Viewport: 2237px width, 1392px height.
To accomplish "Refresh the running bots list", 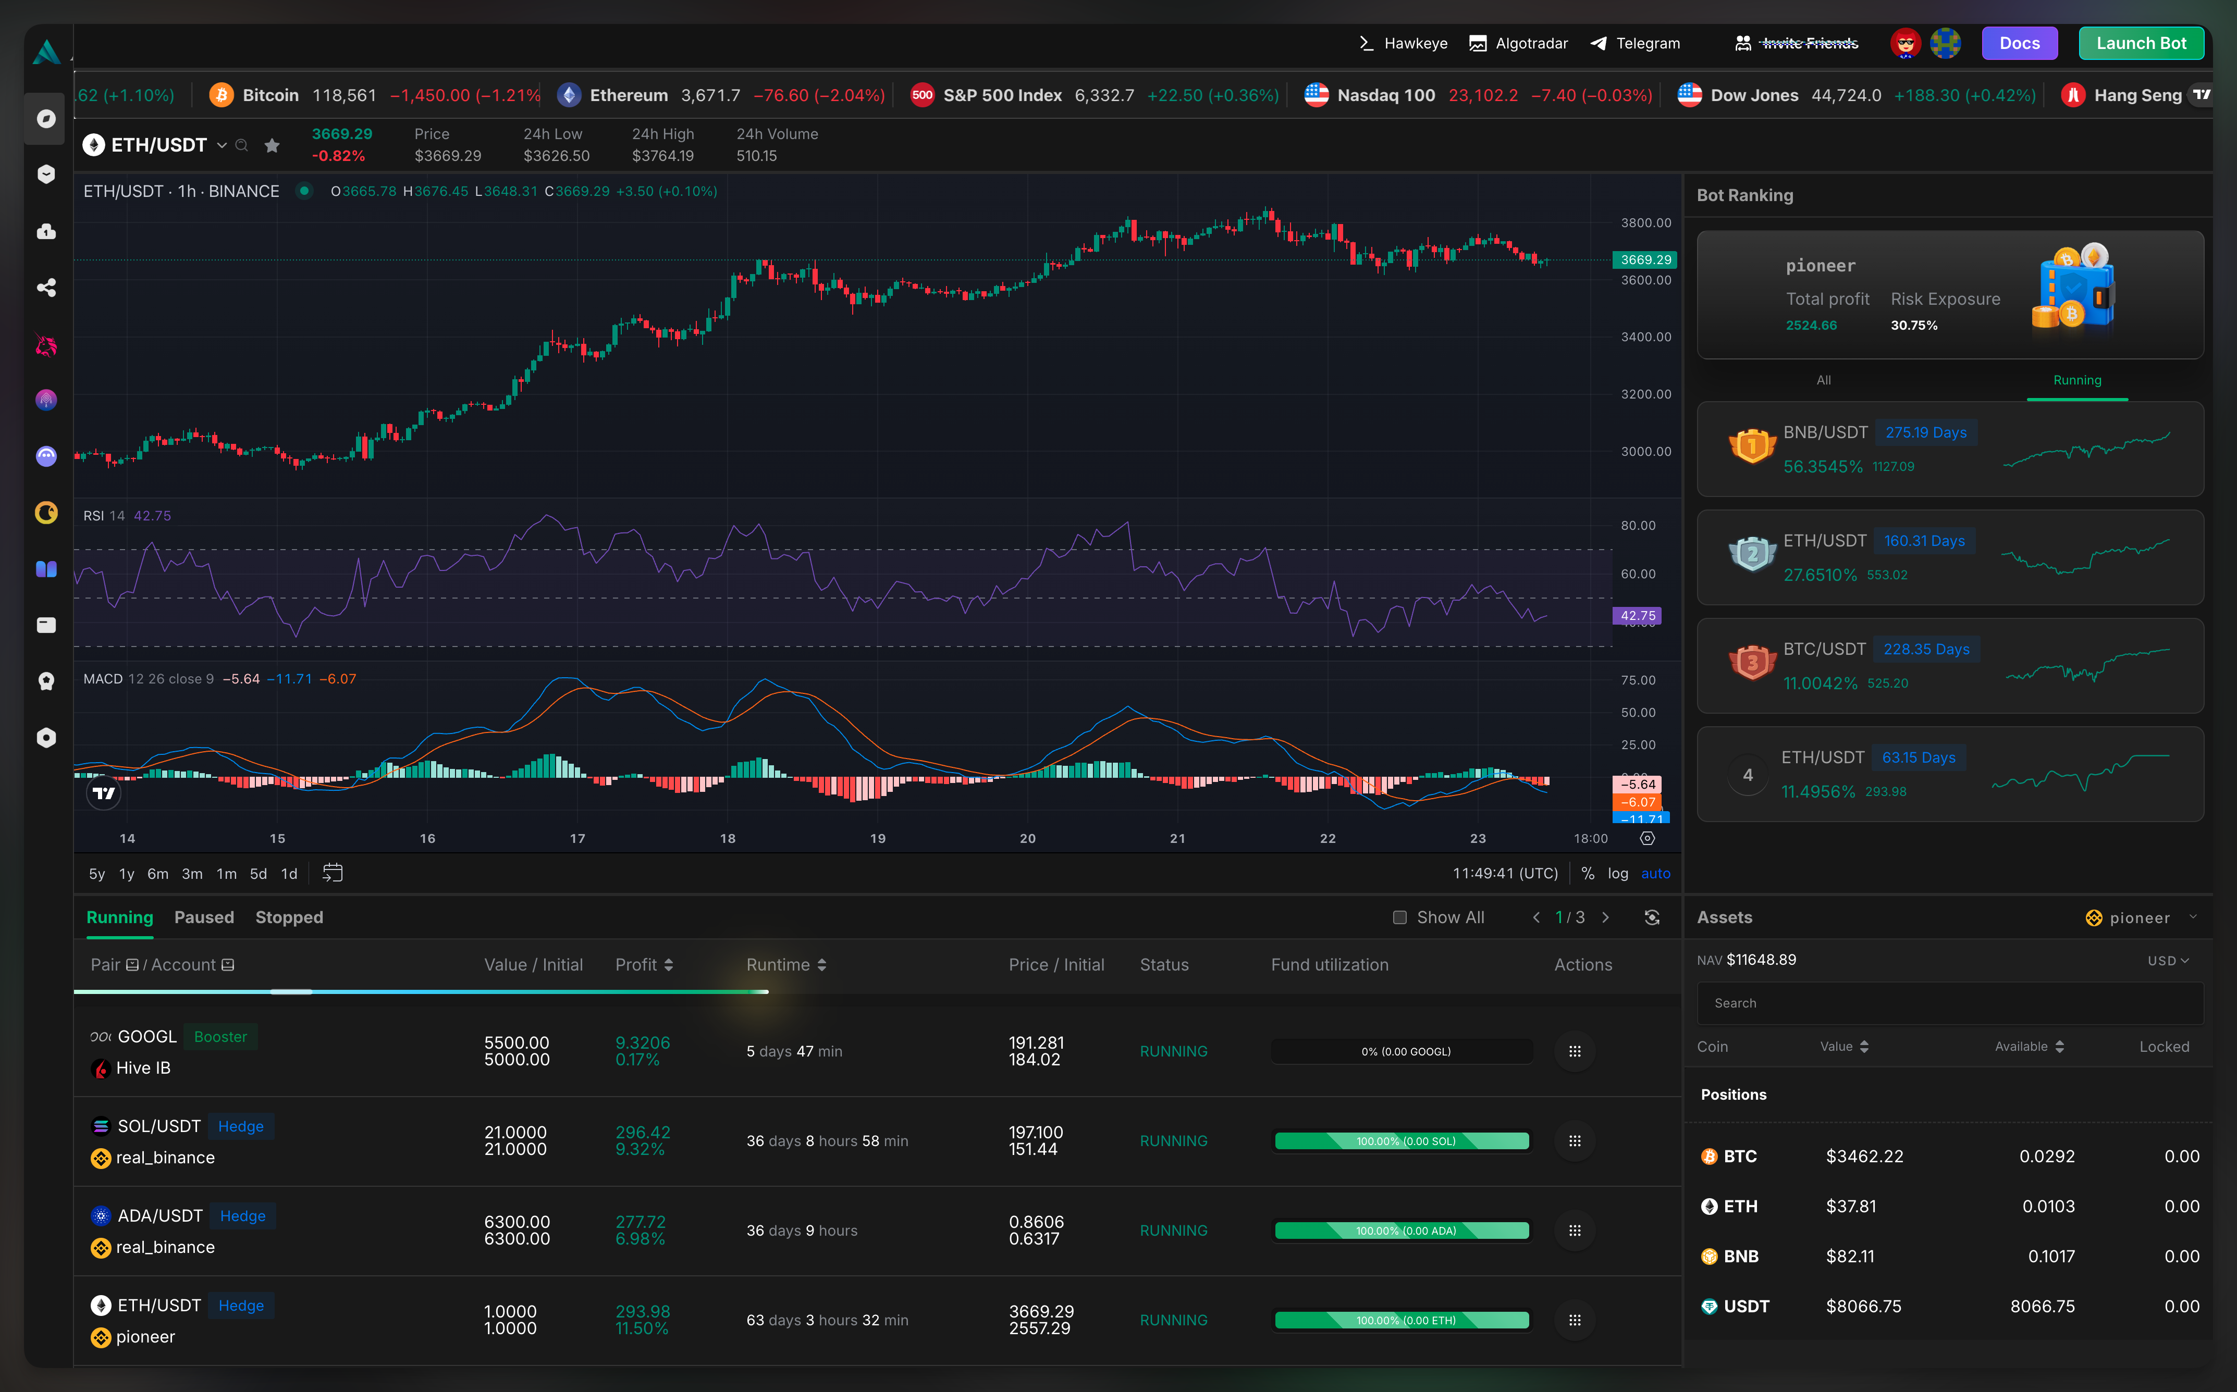I will point(1652,917).
